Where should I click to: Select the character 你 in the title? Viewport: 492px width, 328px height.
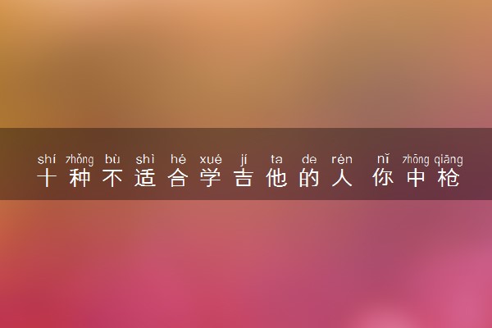pos(383,178)
